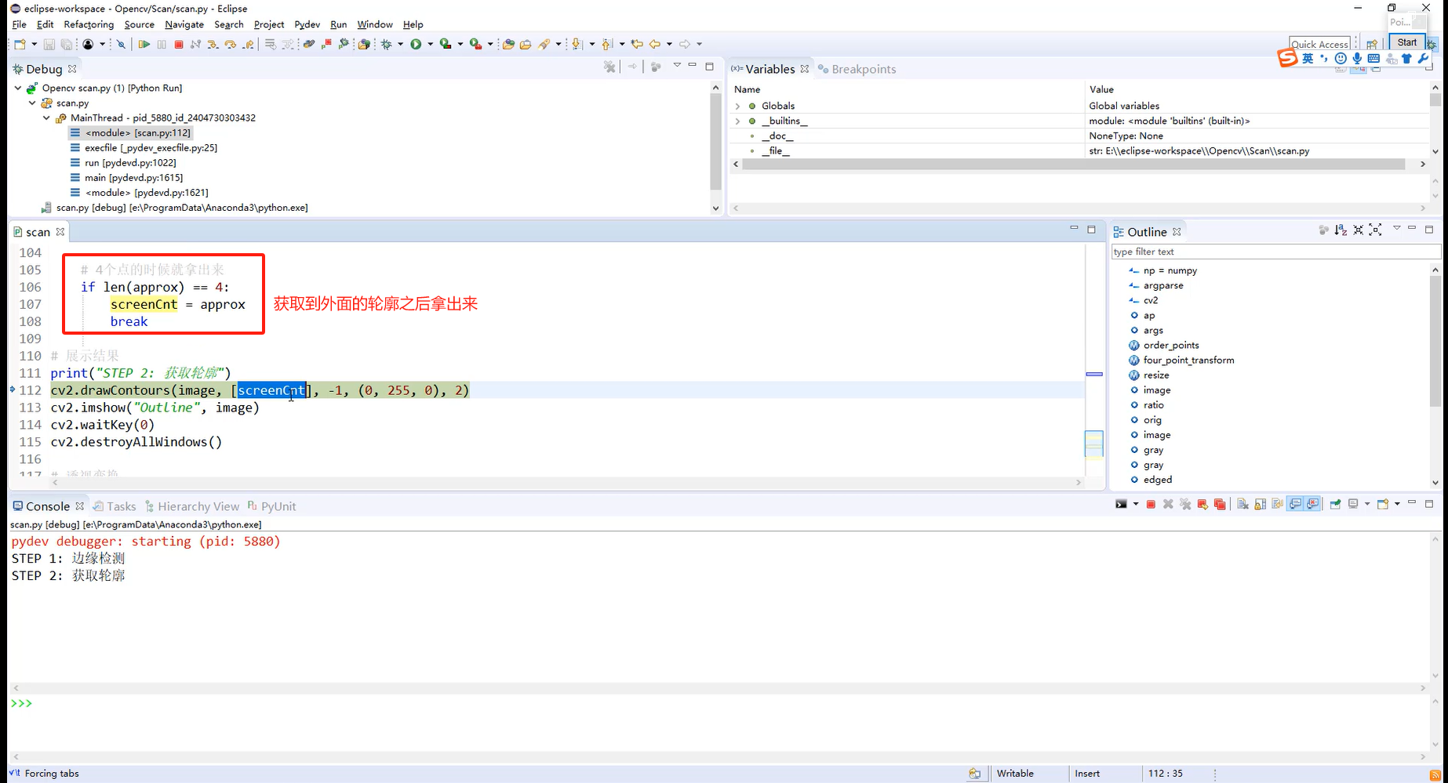This screenshot has height=783, width=1448.
Task: Switch to the Hierarchy View tab
Action: point(191,506)
